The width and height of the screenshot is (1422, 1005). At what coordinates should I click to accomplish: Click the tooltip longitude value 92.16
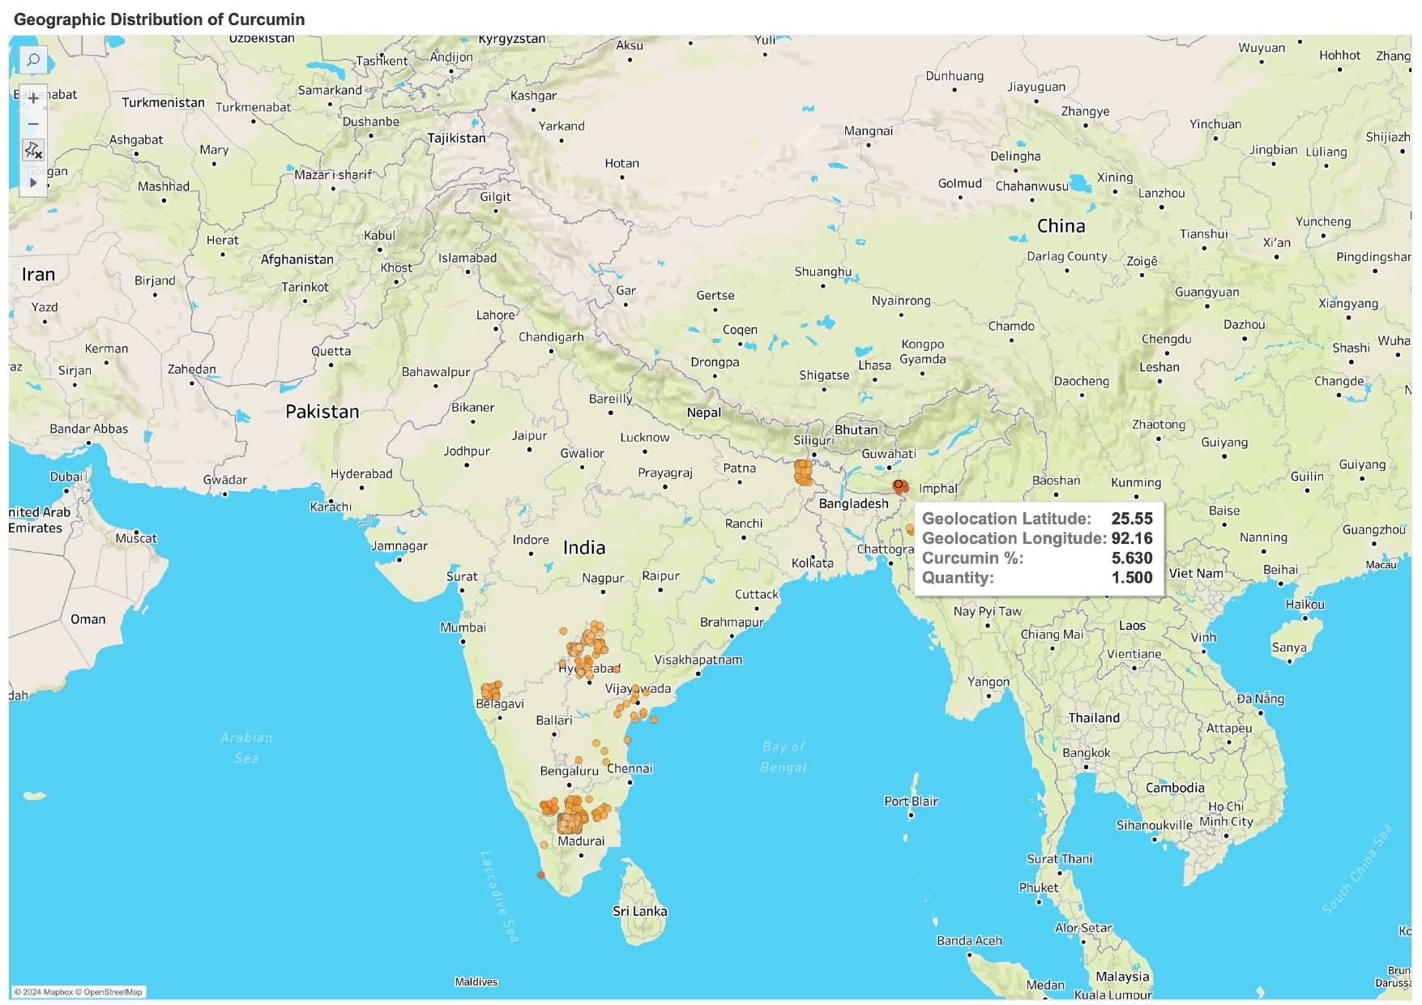click(x=1132, y=538)
